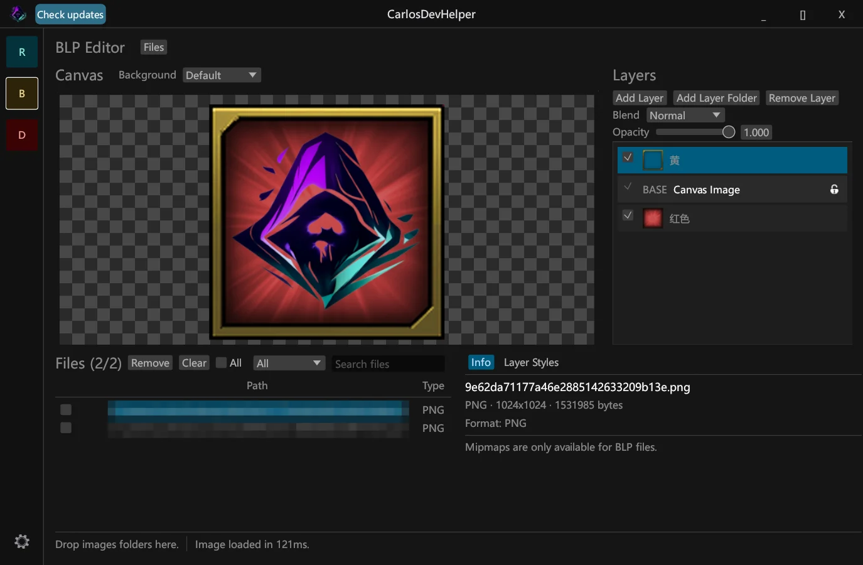The width and height of the screenshot is (863, 565).
Task: Toggle the lock icon on Canvas Image layer
Action: (834, 190)
